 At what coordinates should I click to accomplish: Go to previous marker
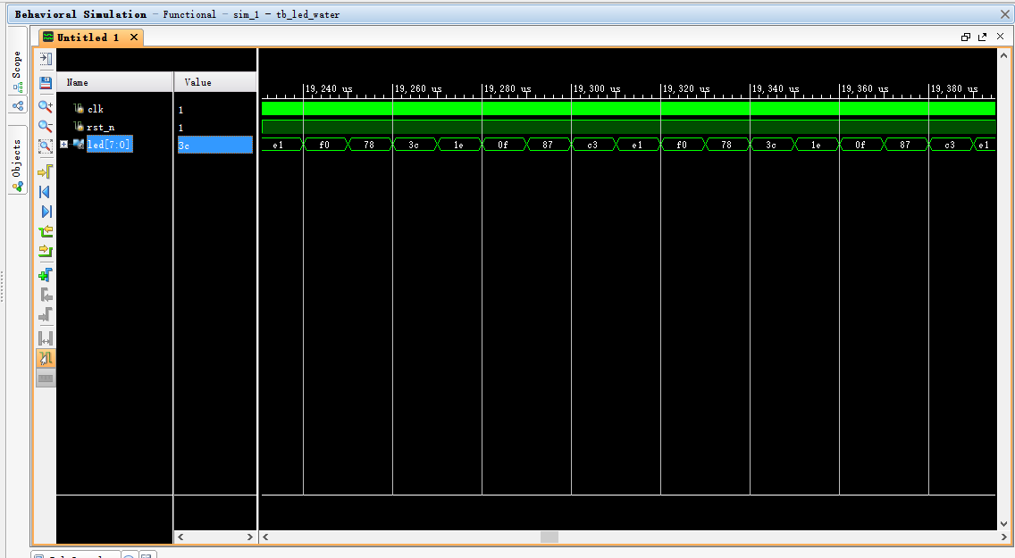point(46,296)
